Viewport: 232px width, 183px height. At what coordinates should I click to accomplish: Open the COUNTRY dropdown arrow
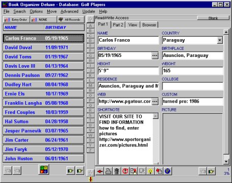tap(220, 40)
